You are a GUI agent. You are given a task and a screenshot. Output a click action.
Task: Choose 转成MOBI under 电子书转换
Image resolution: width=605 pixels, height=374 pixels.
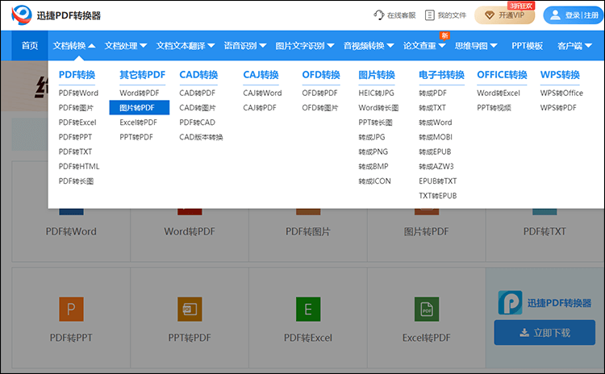[x=436, y=137]
